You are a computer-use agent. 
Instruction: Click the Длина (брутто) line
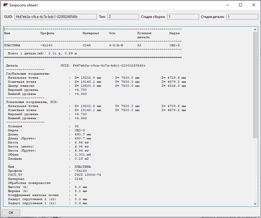[22, 138]
